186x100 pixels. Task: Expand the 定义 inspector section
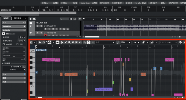click(x=14, y=22)
